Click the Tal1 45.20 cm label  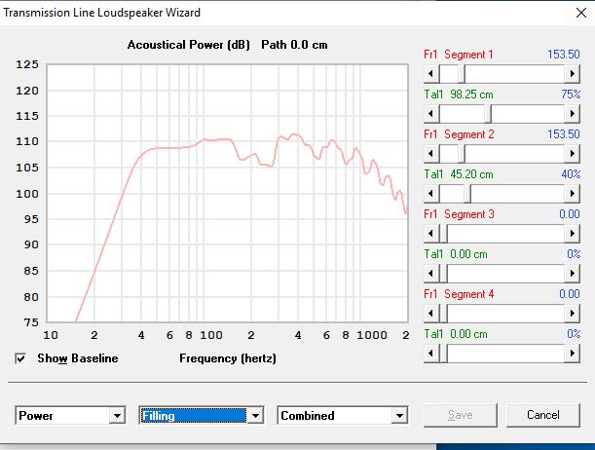coord(459,174)
